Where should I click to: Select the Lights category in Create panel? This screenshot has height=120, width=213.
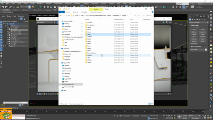pyautogui.click(x=195, y=19)
